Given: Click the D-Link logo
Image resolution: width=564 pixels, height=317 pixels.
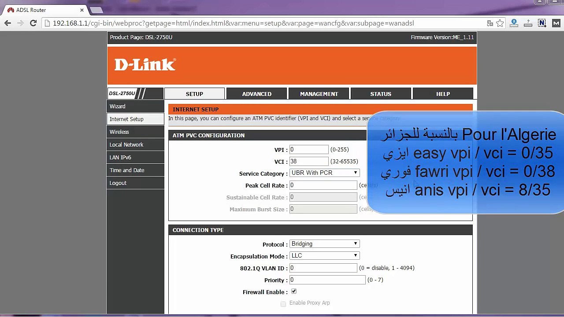Looking at the screenshot, I should pos(145,65).
